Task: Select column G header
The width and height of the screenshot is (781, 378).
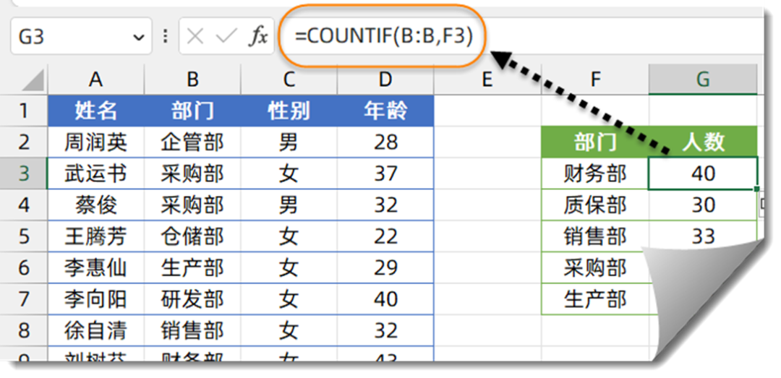Action: tap(703, 80)
